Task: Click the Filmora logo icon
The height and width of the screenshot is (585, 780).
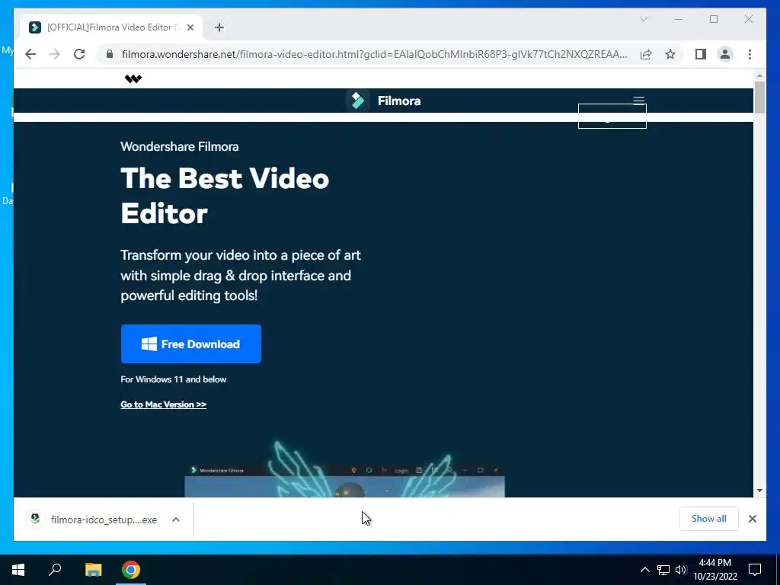Action: click(358, 101)
